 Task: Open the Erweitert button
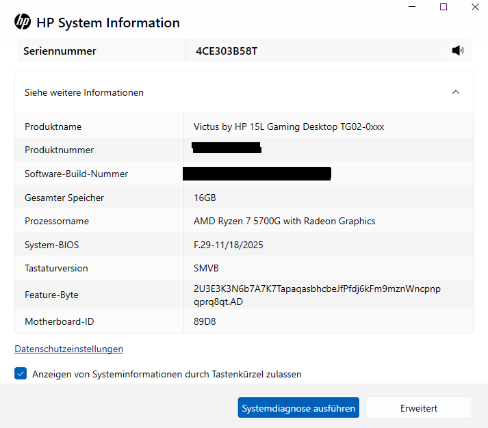(x=419, y=407)
